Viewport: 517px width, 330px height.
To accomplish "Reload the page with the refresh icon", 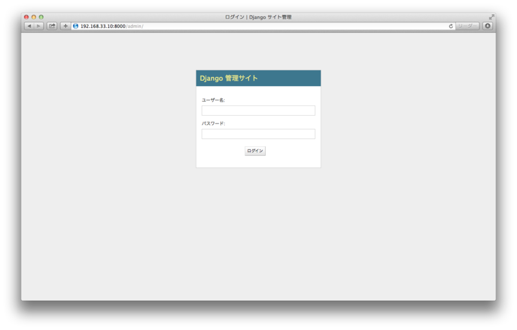I will 450,26.
